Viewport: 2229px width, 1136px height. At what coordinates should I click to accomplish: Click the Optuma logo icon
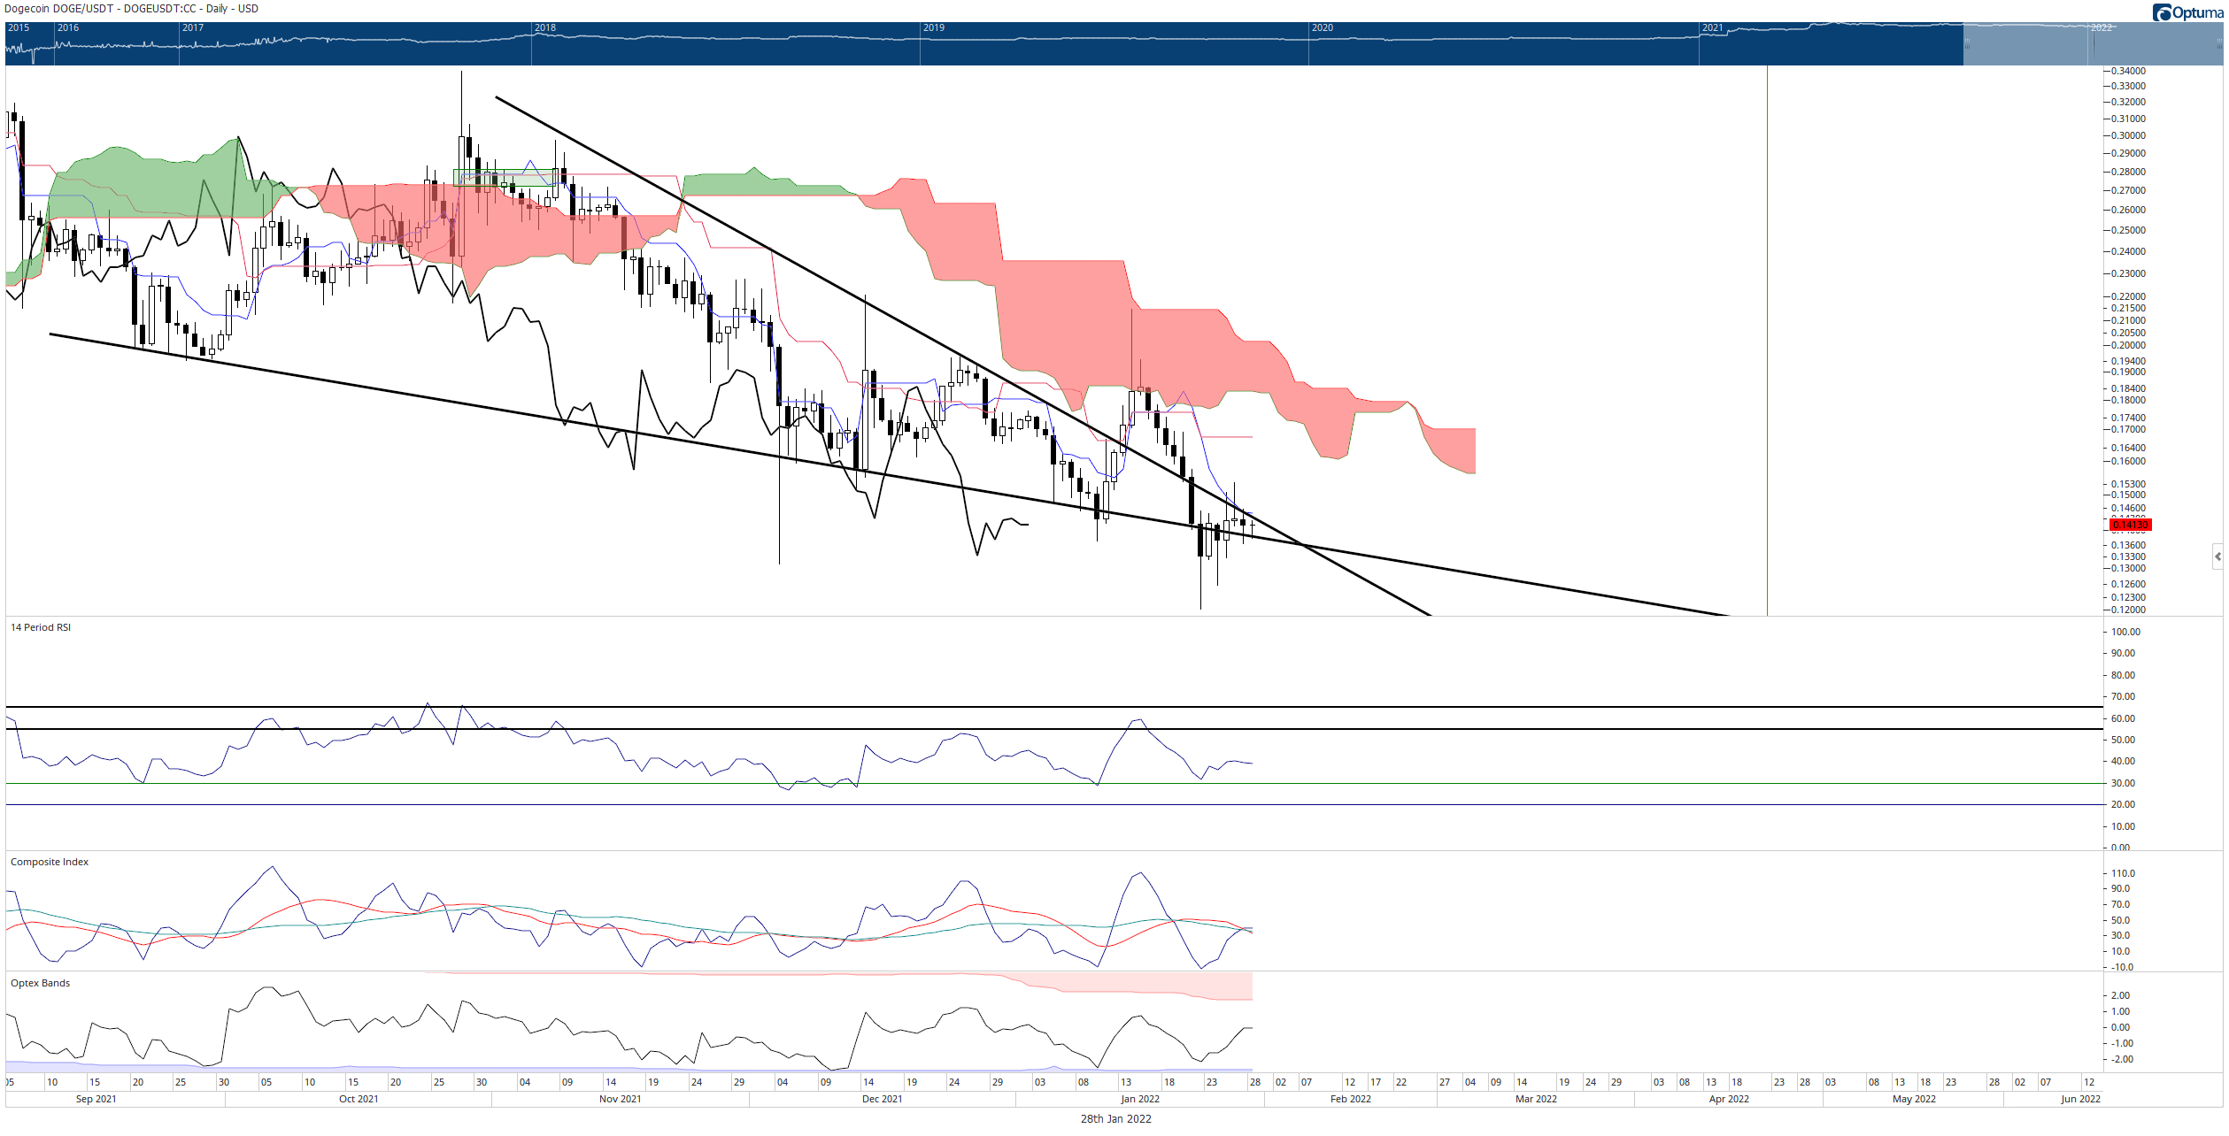pyautogui.click(x=2162, y=12)
